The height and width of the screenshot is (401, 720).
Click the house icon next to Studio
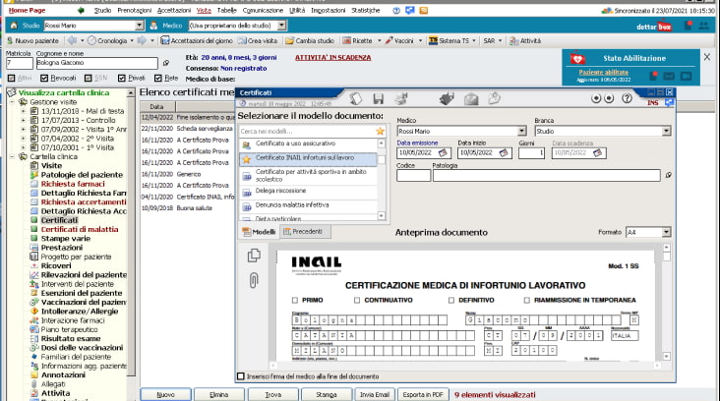click(x=14, y=26)
